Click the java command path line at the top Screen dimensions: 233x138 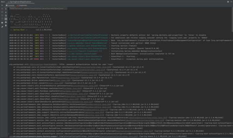tap(38, 8)
